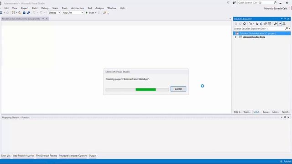Switch to the SQL Server panel tab
The height and width of the screenshot is (164, 292).
coord(238,112)
